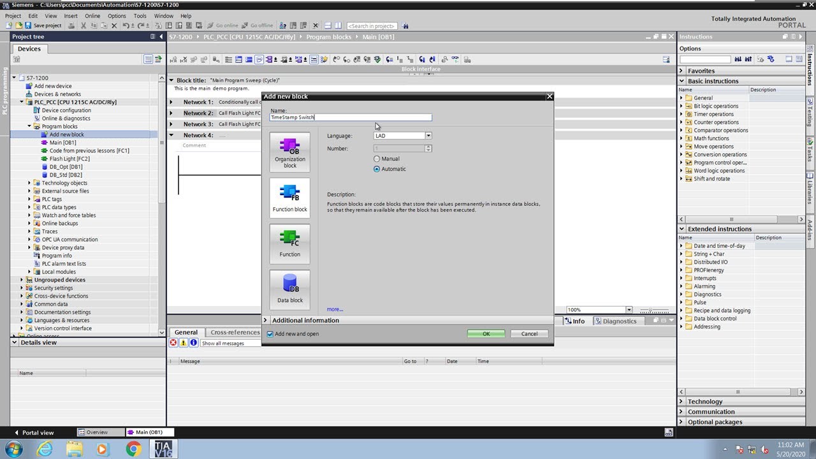Select the Function (FC) block type icon
Image resolution: width=816 pixels, height=459 pixels.
290,244
